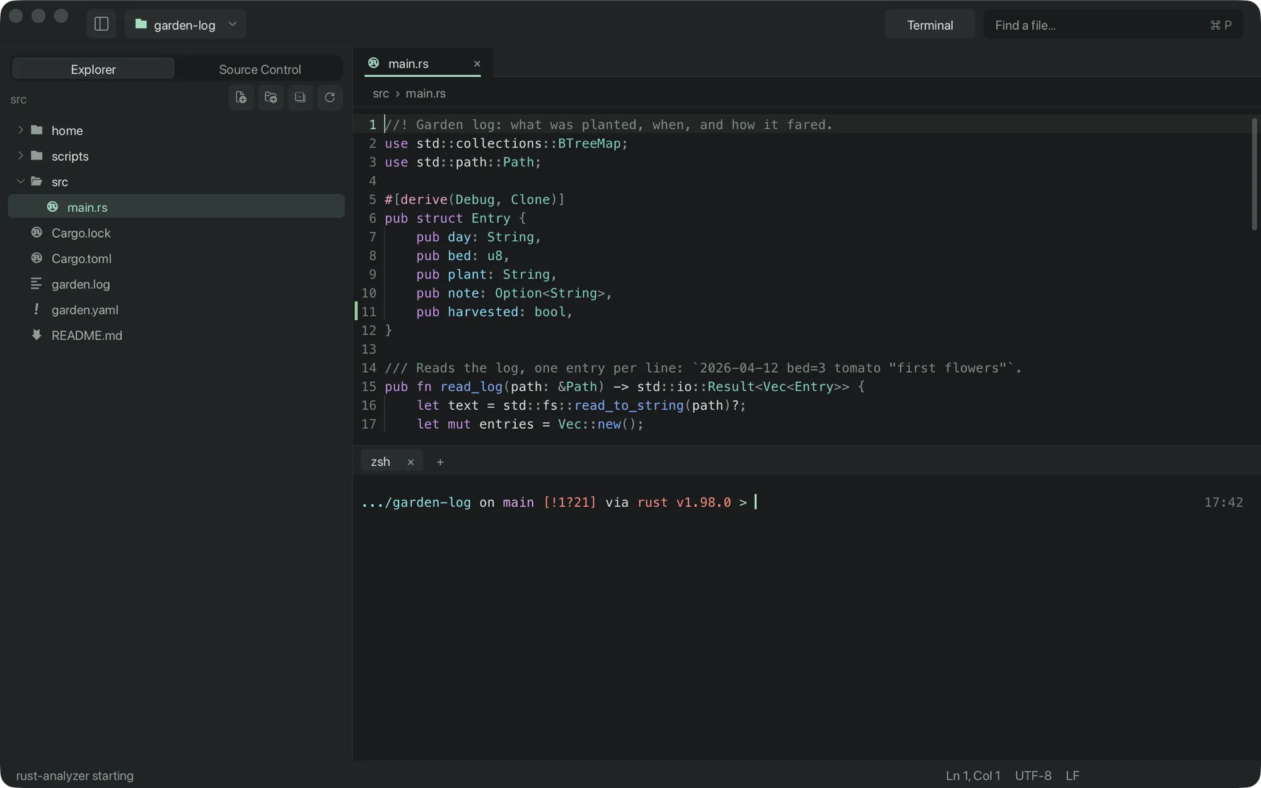Click the UTF-8 encoding indicator

(x=1033, y=775)
